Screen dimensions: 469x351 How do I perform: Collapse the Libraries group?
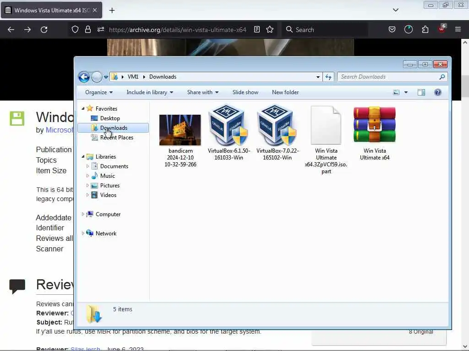coord(83,157)
